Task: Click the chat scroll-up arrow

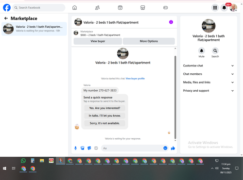Action: click(x=175, y=49)
